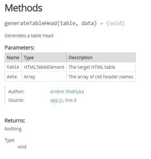The height and width of the screenshot is (159, 151).
Task: Open the app.js source file link
Action: (56, 100)
